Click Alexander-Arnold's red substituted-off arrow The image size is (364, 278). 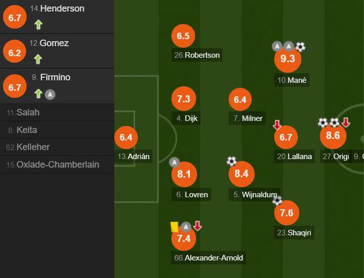tap(197, 226)
